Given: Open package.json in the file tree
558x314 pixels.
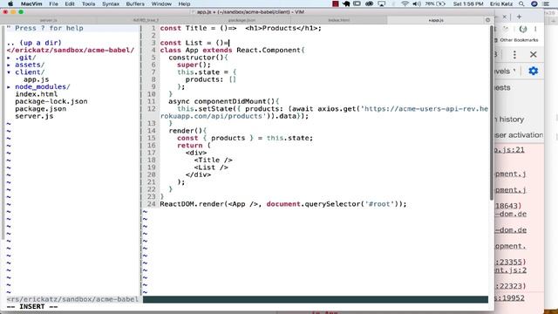Looking at the screenshot, I should click(x=41, y=108).
